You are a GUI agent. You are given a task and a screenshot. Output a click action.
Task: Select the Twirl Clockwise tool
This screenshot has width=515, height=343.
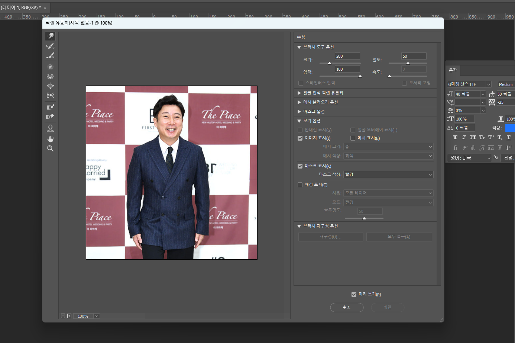tap(51, 67)
